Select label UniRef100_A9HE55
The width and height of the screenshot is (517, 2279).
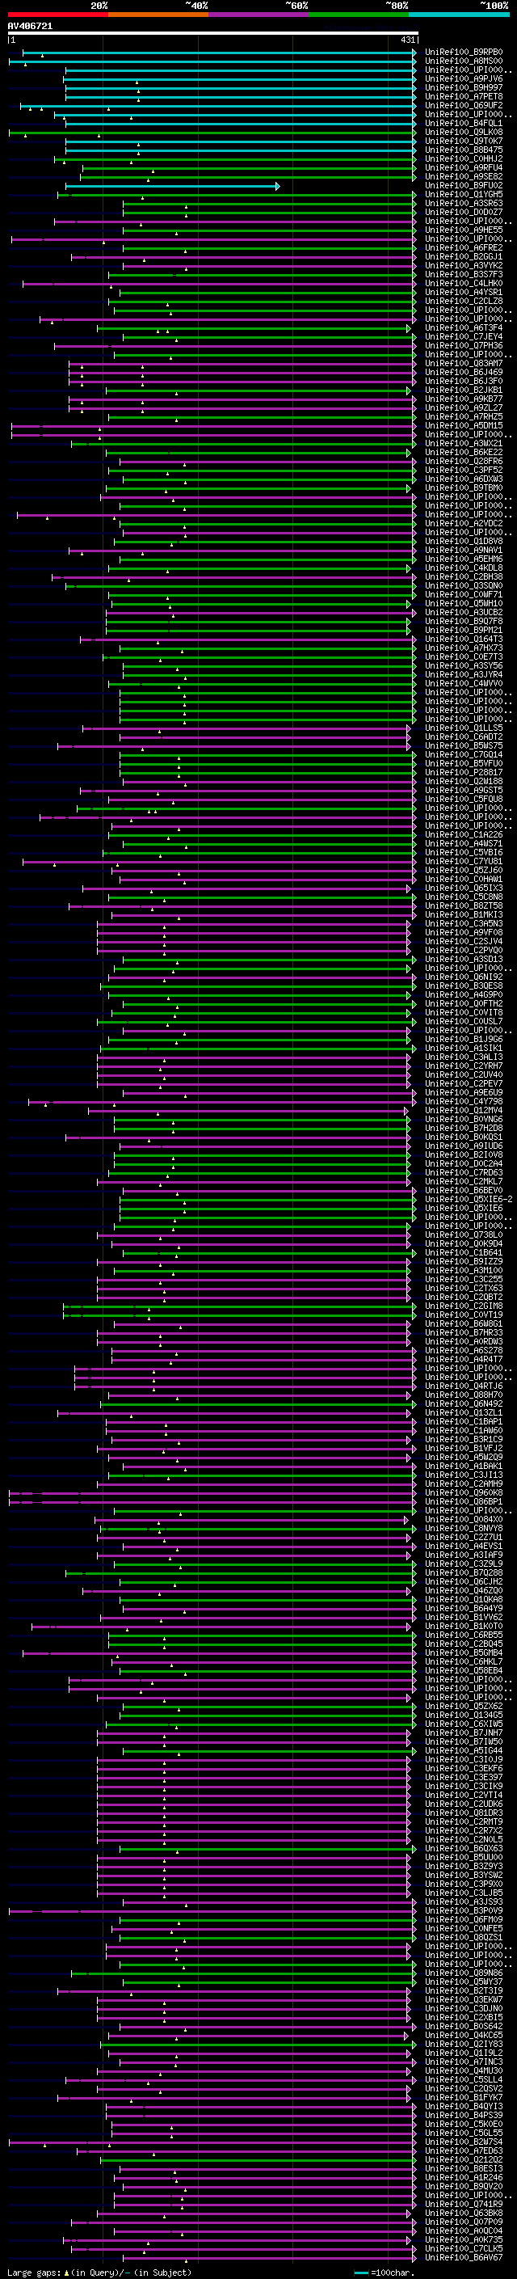click(x=464, y=230)
